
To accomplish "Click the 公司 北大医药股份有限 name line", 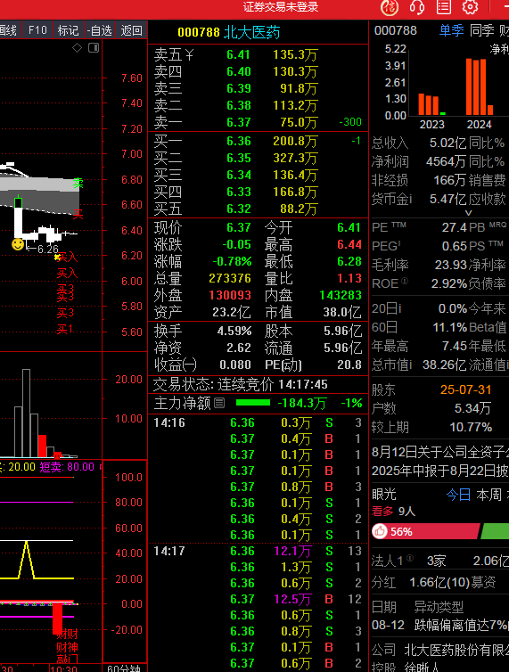I will tap(440, 650).
